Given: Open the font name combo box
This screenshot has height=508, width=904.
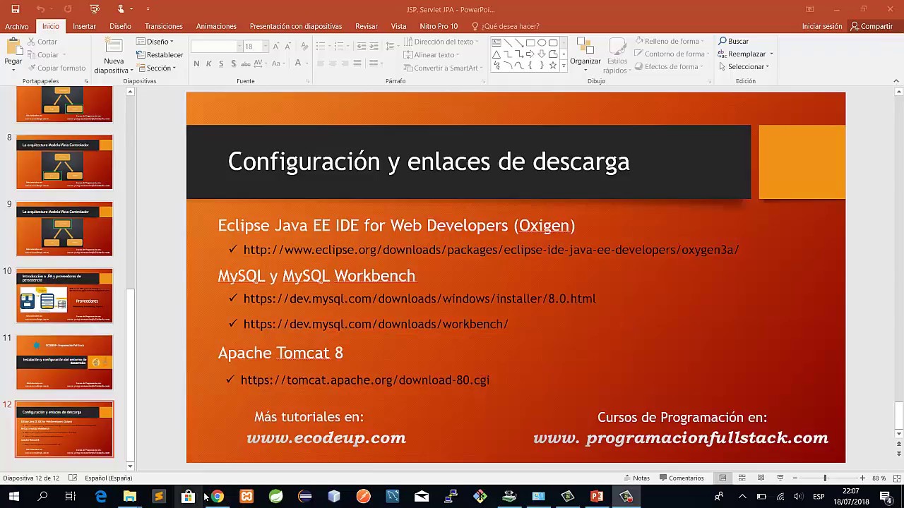Looking at the screenshot, I should (216, 46).
